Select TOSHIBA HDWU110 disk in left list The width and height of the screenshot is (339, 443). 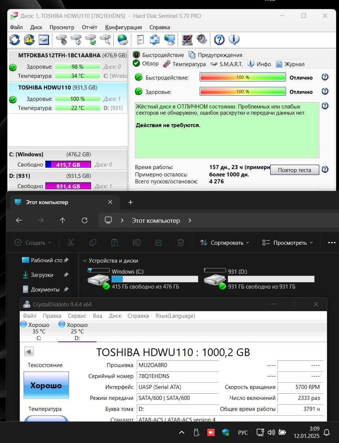[68, 98]
